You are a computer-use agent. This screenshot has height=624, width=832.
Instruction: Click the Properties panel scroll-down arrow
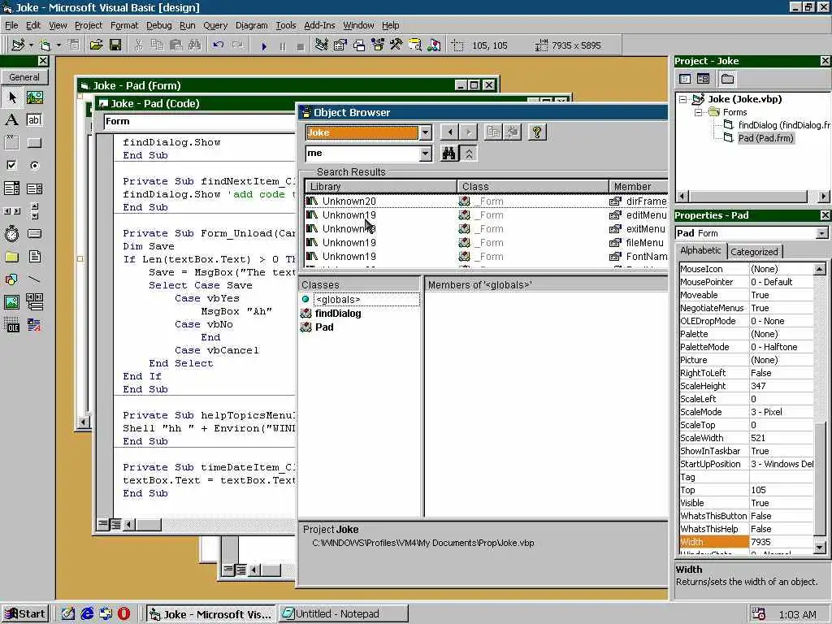click(x=820, y=547)
